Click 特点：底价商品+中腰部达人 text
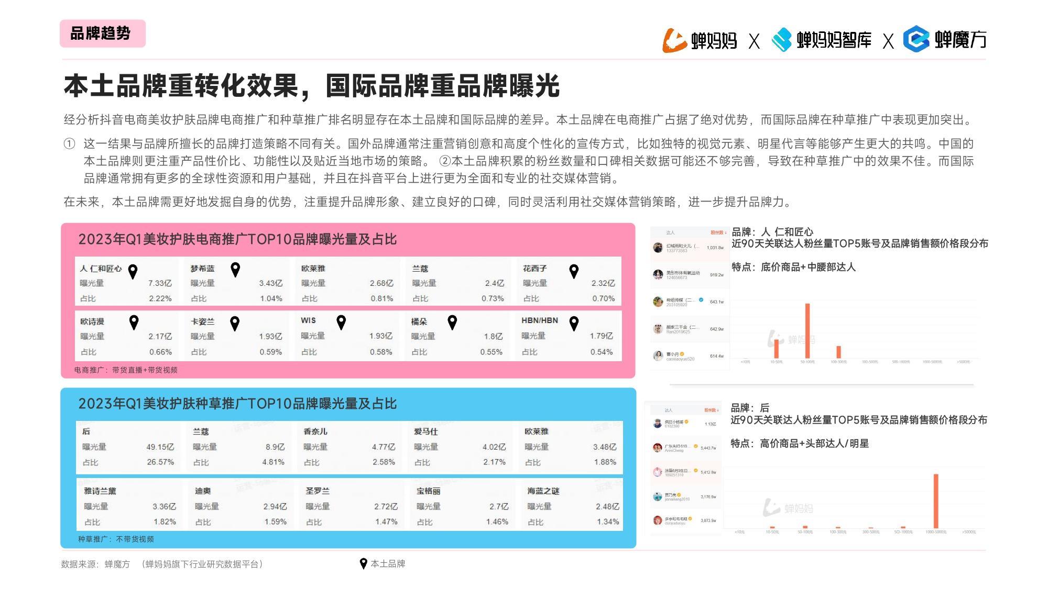The height and width of the screenshot is (589, 1048). (x=793, y=268)
